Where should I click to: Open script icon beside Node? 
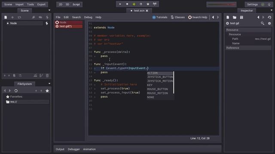tap(47, 23)
